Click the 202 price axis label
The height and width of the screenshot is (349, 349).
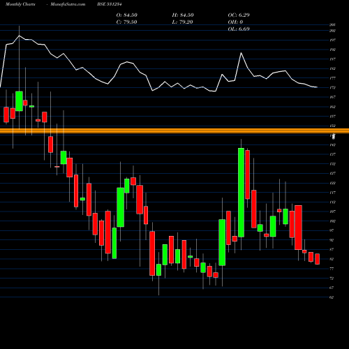332,31
